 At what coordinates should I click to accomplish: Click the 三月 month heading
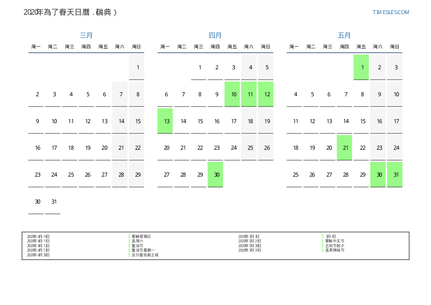tap(86, 35)
